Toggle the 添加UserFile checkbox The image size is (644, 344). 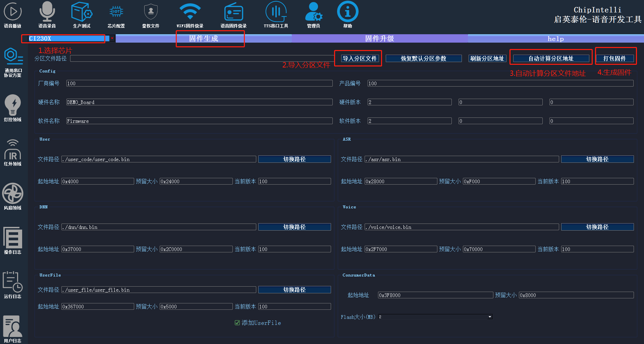click(x=237, y=323)
